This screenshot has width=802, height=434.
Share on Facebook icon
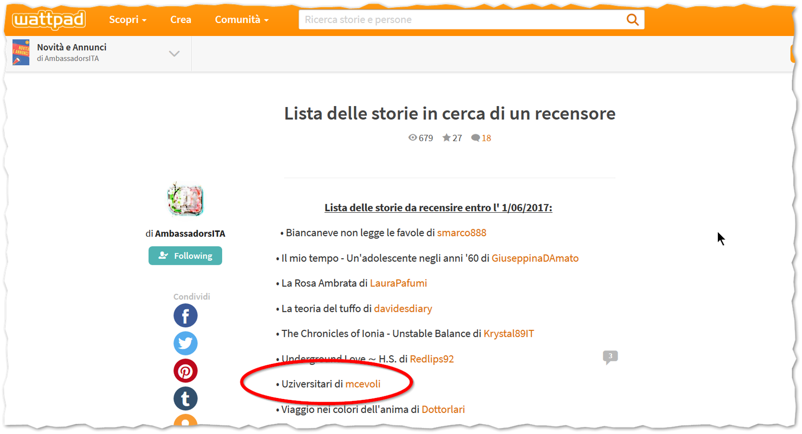[x=185, y=316]
